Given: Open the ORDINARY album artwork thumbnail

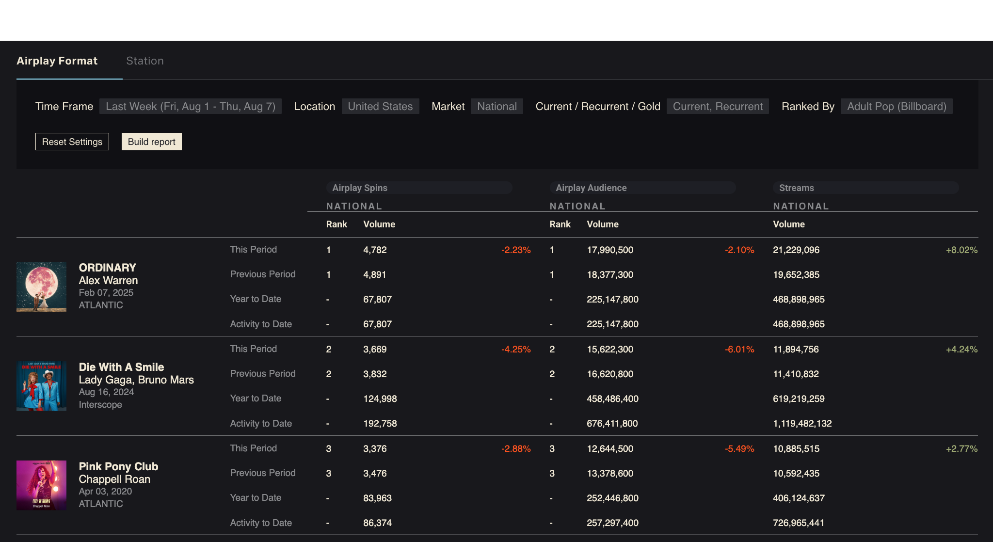Looking at the screenshot, I should pyautogui.click(x=41, y=287).
